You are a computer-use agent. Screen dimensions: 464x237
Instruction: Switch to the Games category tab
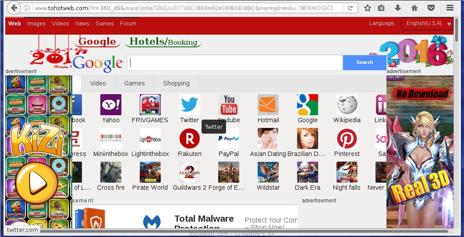click(x=134, y=83)
